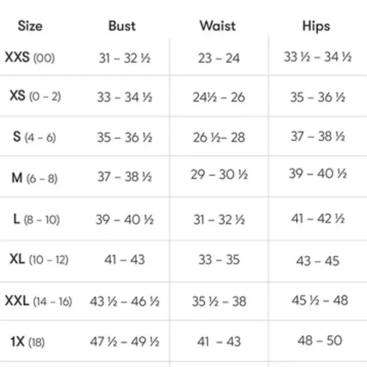Click the waist value 29 – 30 ½
Viewport: 367px width, 367px height.
[219, 175]
